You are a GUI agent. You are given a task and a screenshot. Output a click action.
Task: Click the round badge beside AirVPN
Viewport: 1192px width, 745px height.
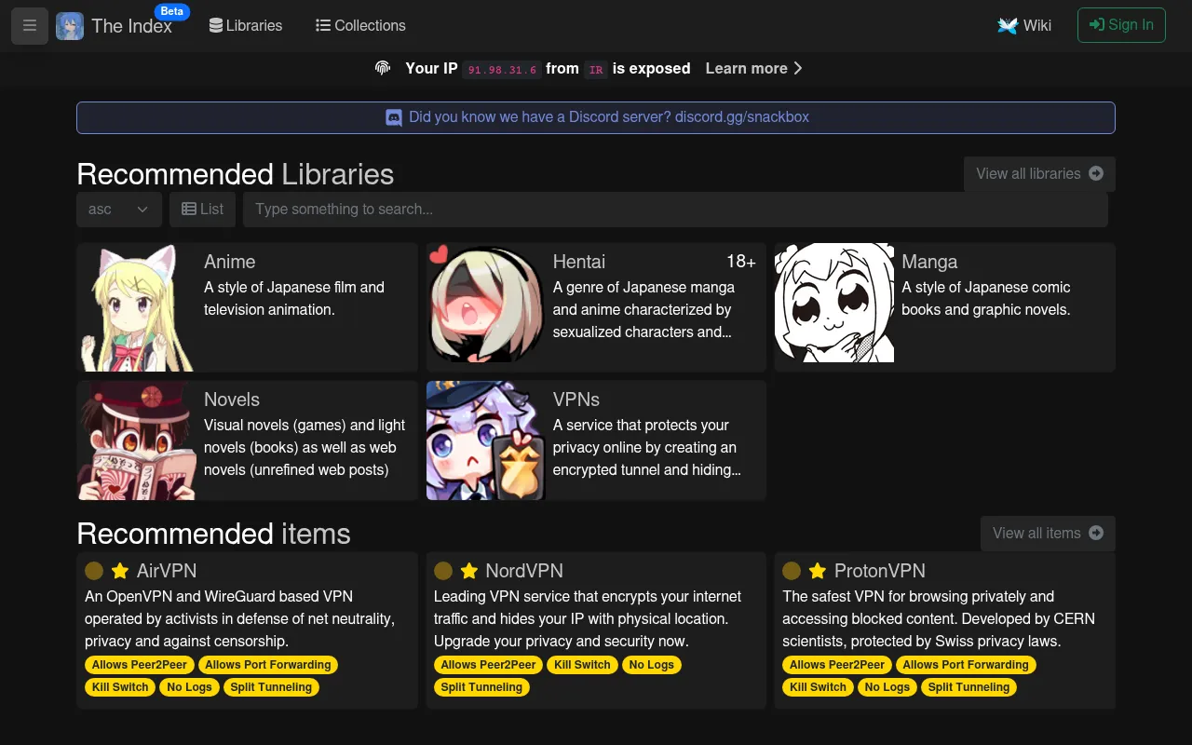tap(94, 571)
